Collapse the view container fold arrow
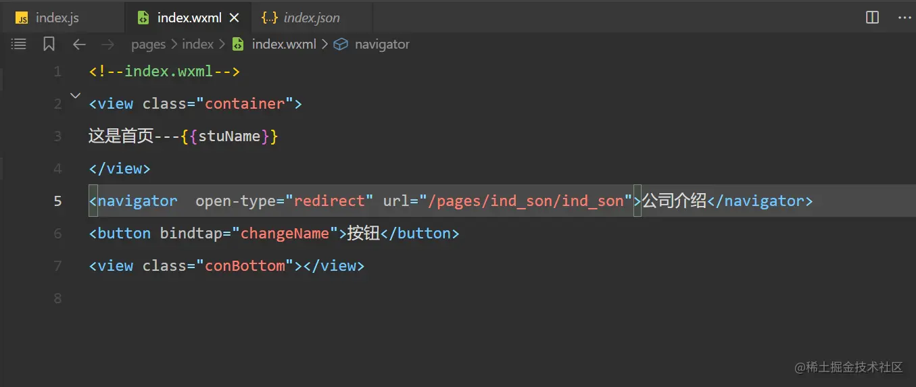This screenshot has height=387, width=916. click(x=76, y=96)
